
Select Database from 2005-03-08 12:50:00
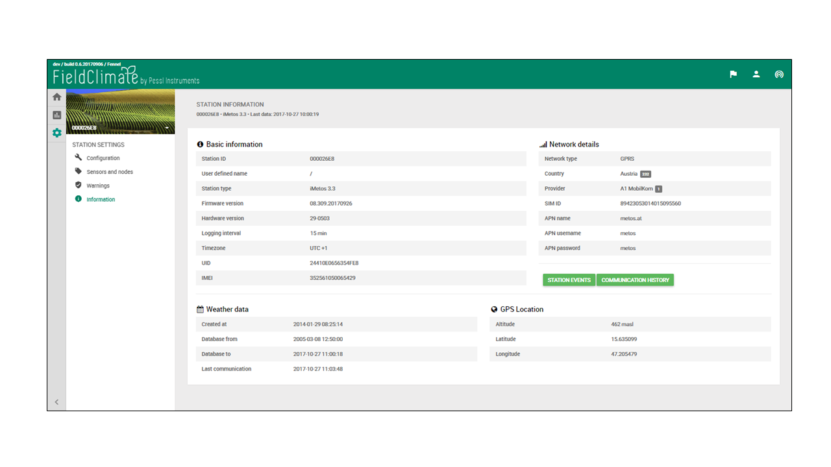pyautogui.click(x=318, y=339)
